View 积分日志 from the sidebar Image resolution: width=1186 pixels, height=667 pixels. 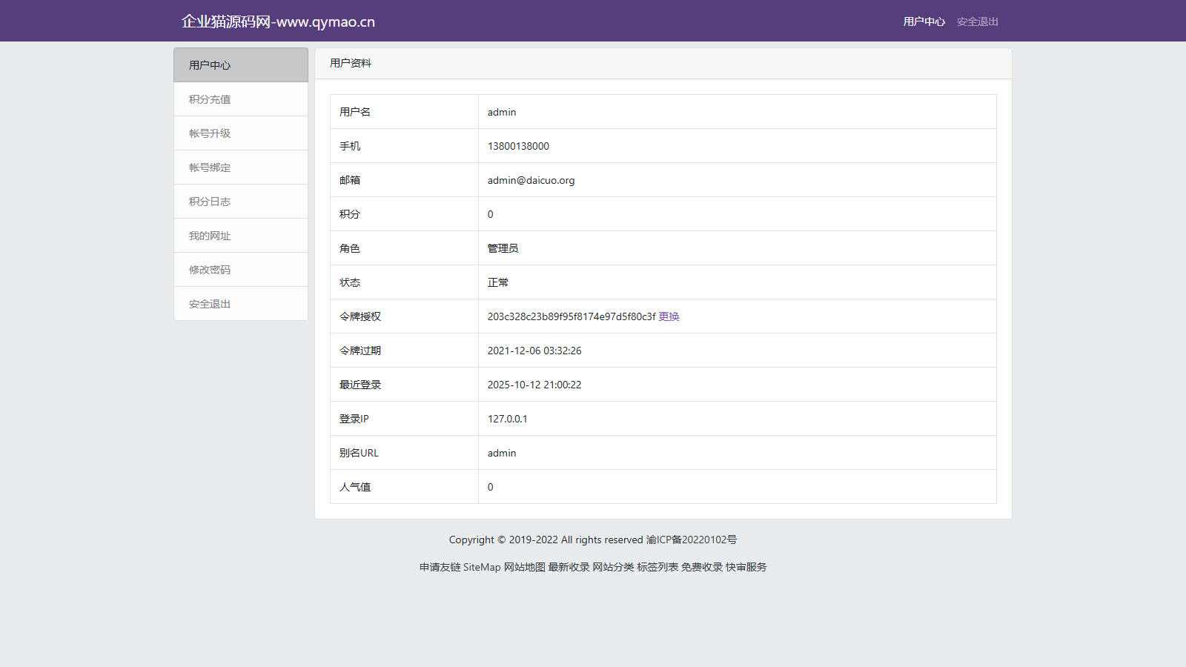click(210, 202)
